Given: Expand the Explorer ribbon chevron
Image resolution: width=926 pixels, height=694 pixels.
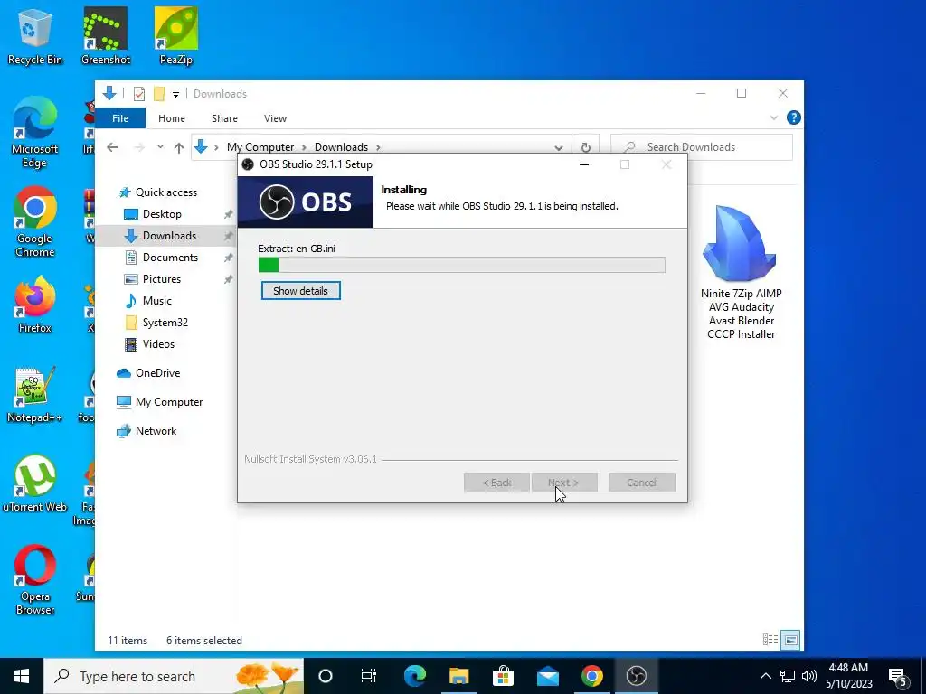Looking at the screenshot, I should (x=774, y=118).
